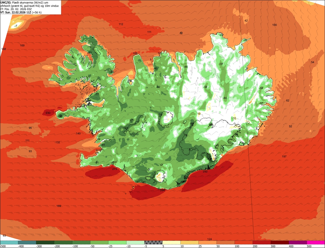325x248 pixels.
Task: Click the '95' flux value on the map
Action: click(x=30, y=128)
